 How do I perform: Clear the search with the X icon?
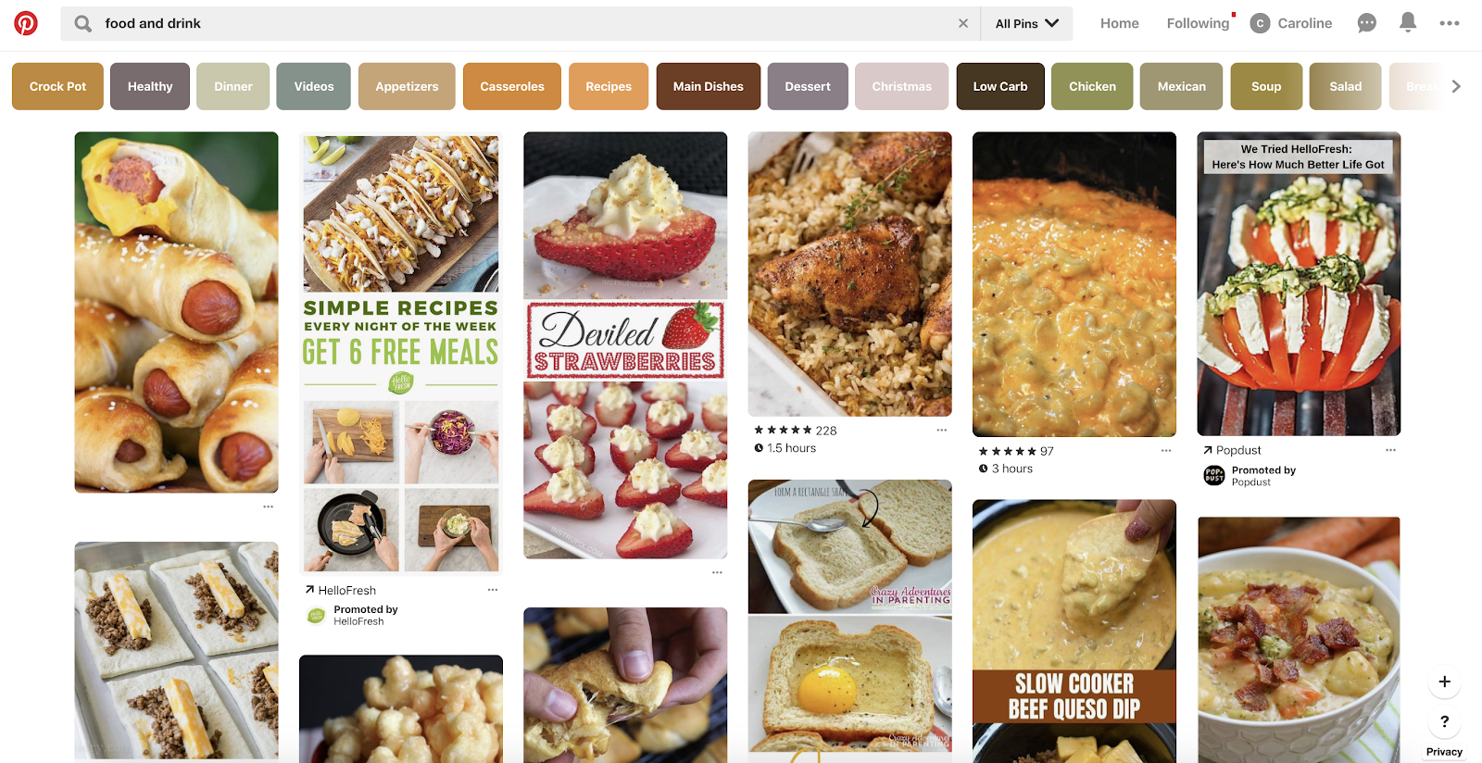963,23
